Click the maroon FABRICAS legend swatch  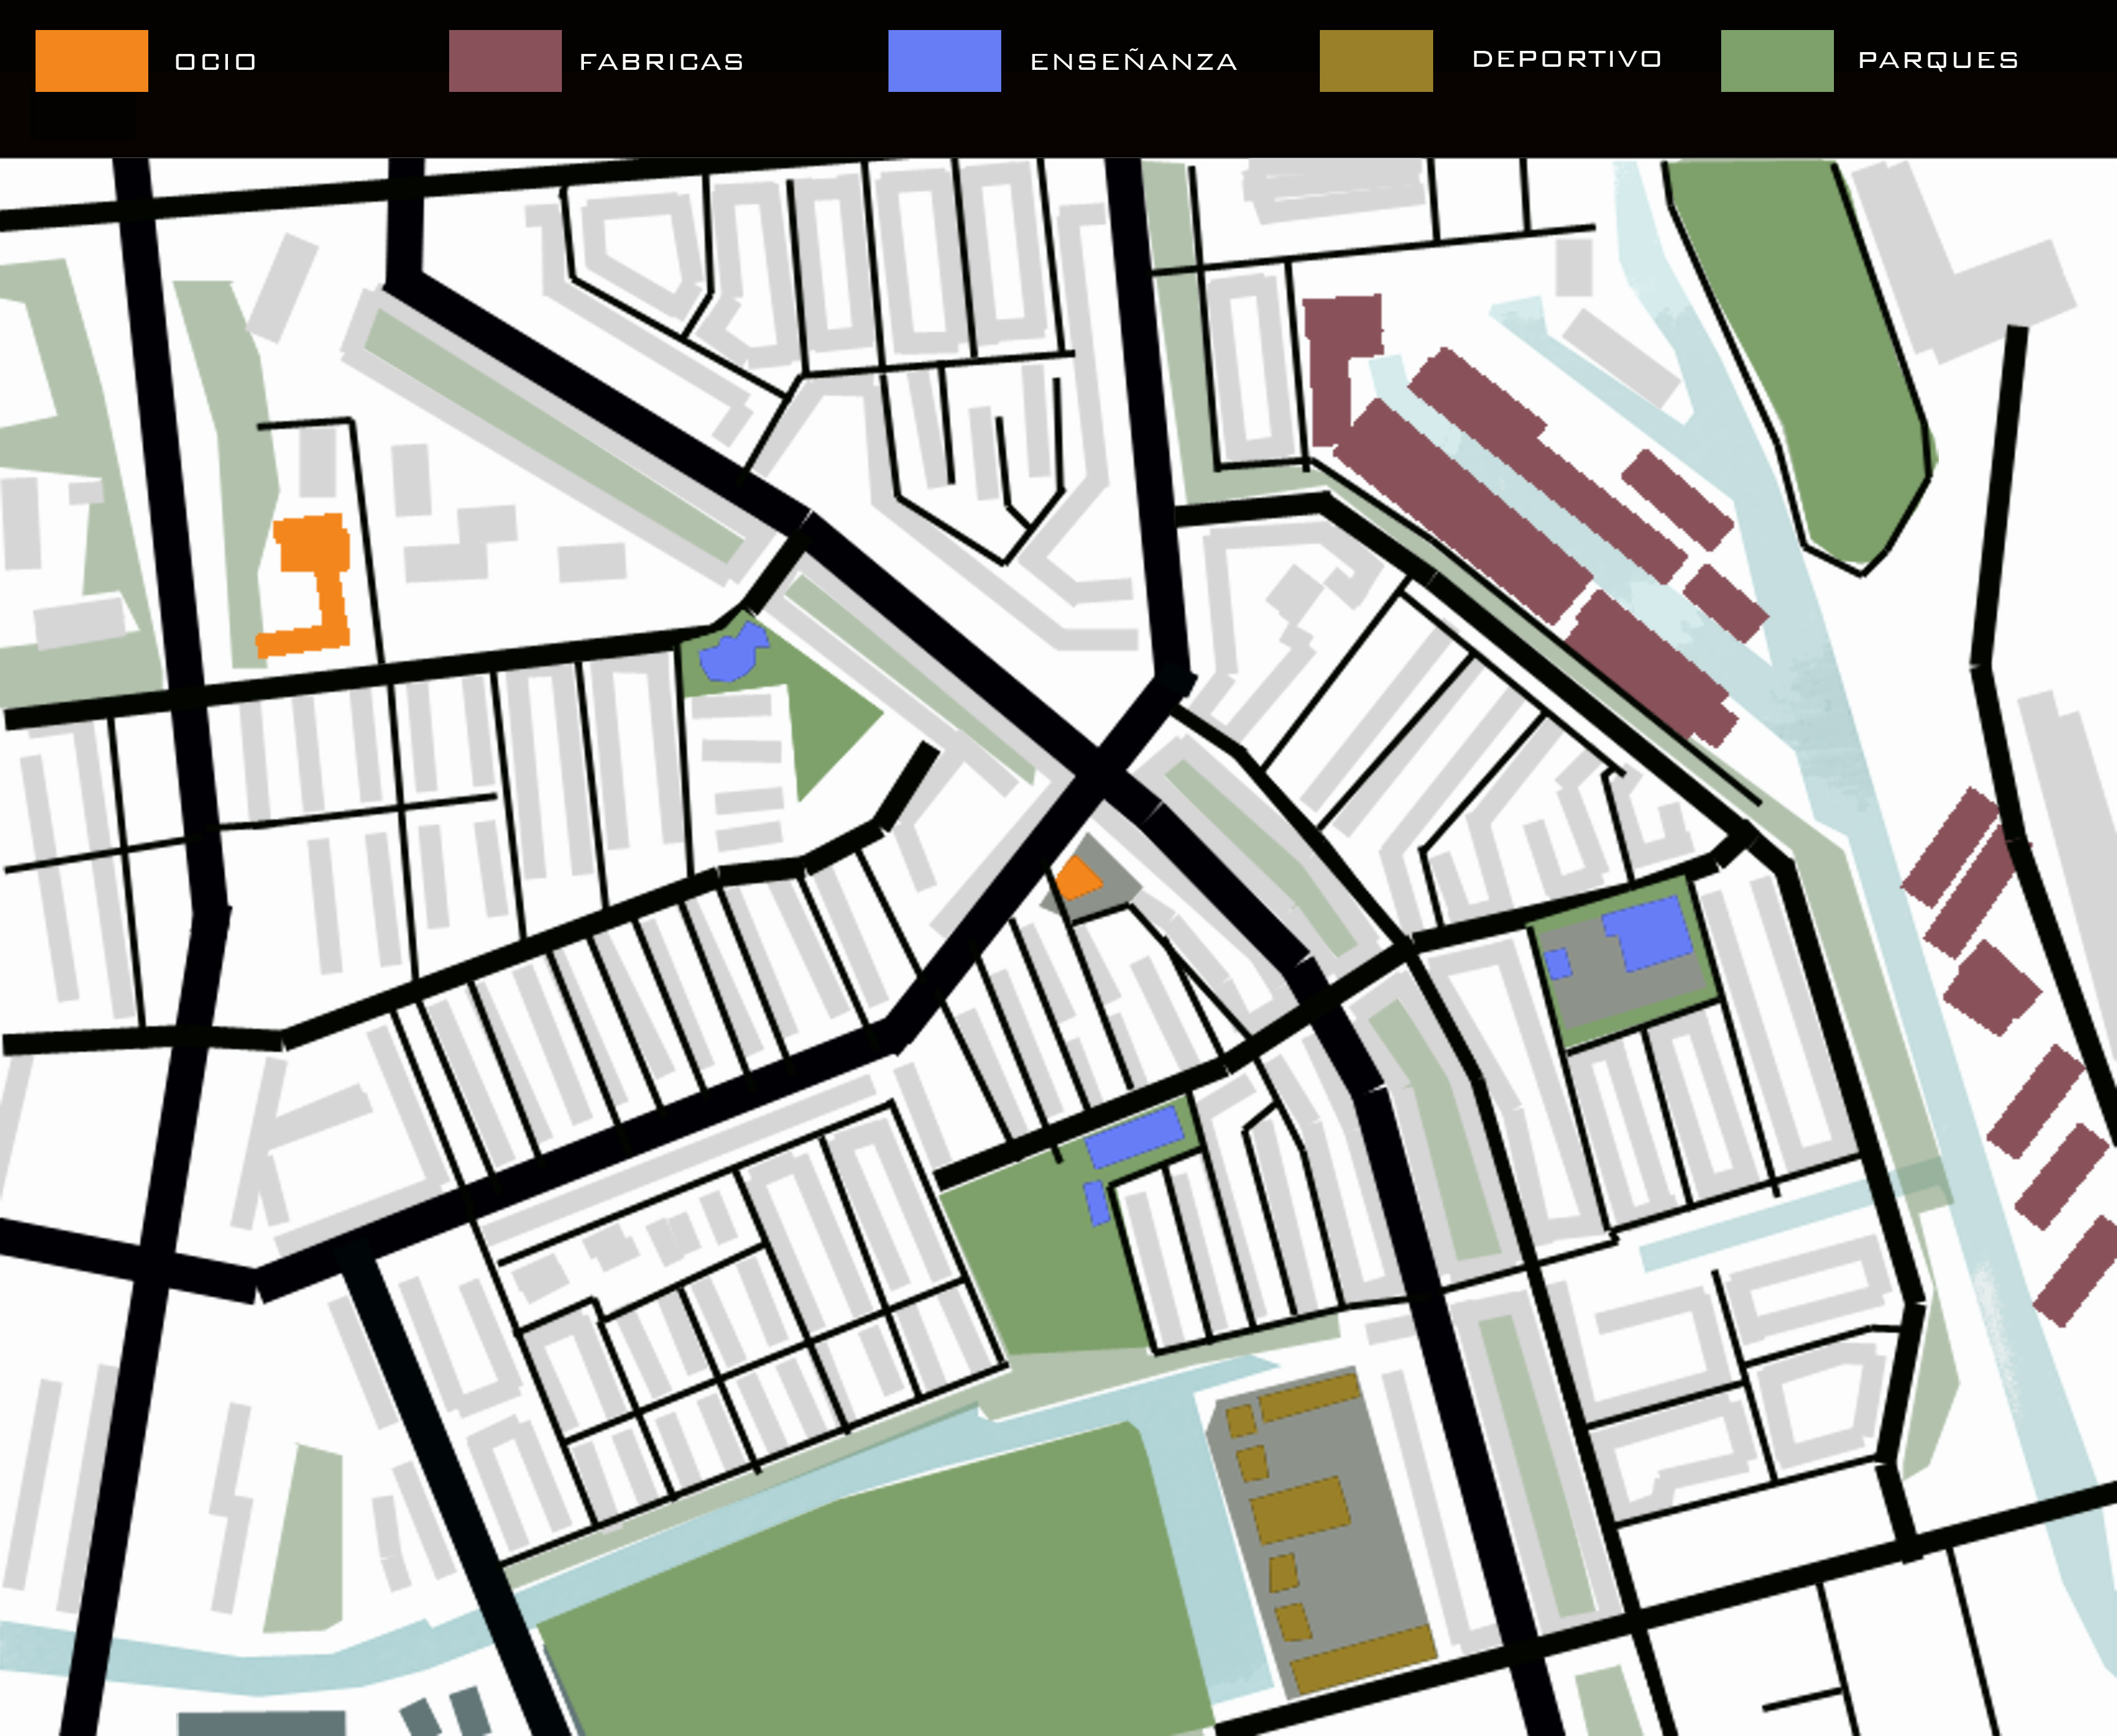point(505,61)
